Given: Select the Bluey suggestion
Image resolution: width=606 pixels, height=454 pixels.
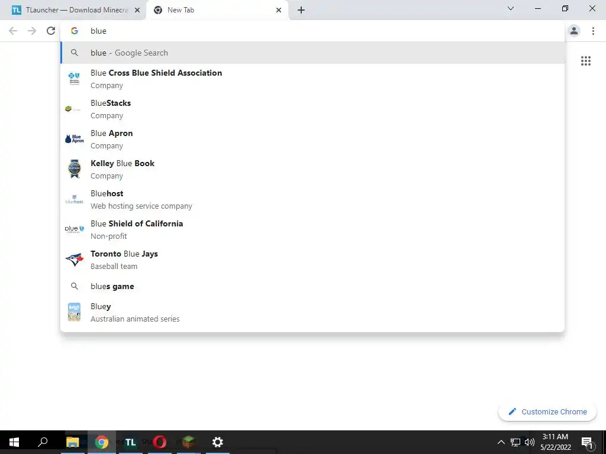Looking at the screenshot, I should click(x=312, y=312).
